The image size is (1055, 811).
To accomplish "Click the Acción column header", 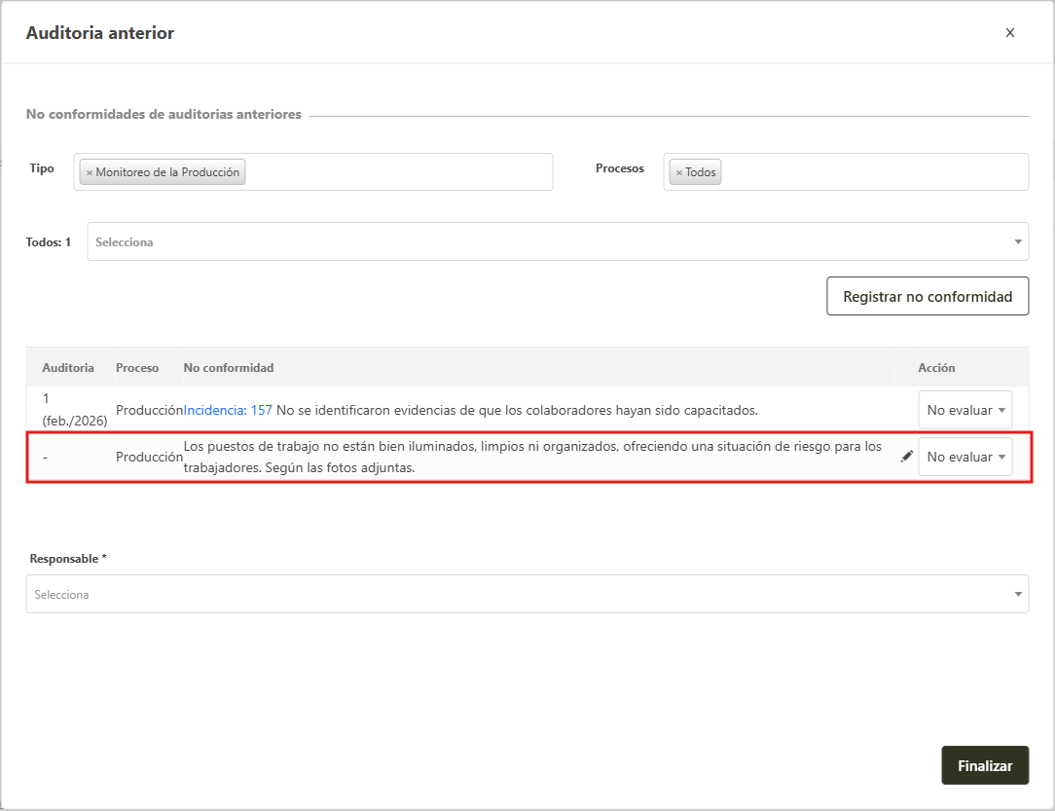I will click(936, 367).
